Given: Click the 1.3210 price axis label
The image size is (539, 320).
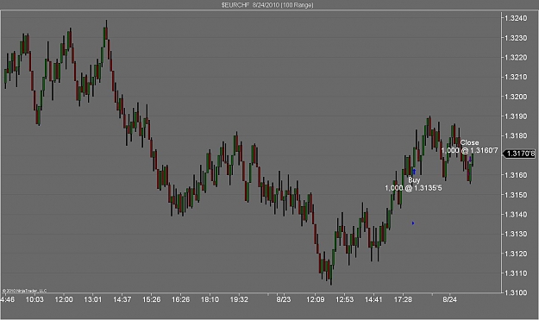Looking at the screenshot, I should pyautogui.click(x=516, y=77).
